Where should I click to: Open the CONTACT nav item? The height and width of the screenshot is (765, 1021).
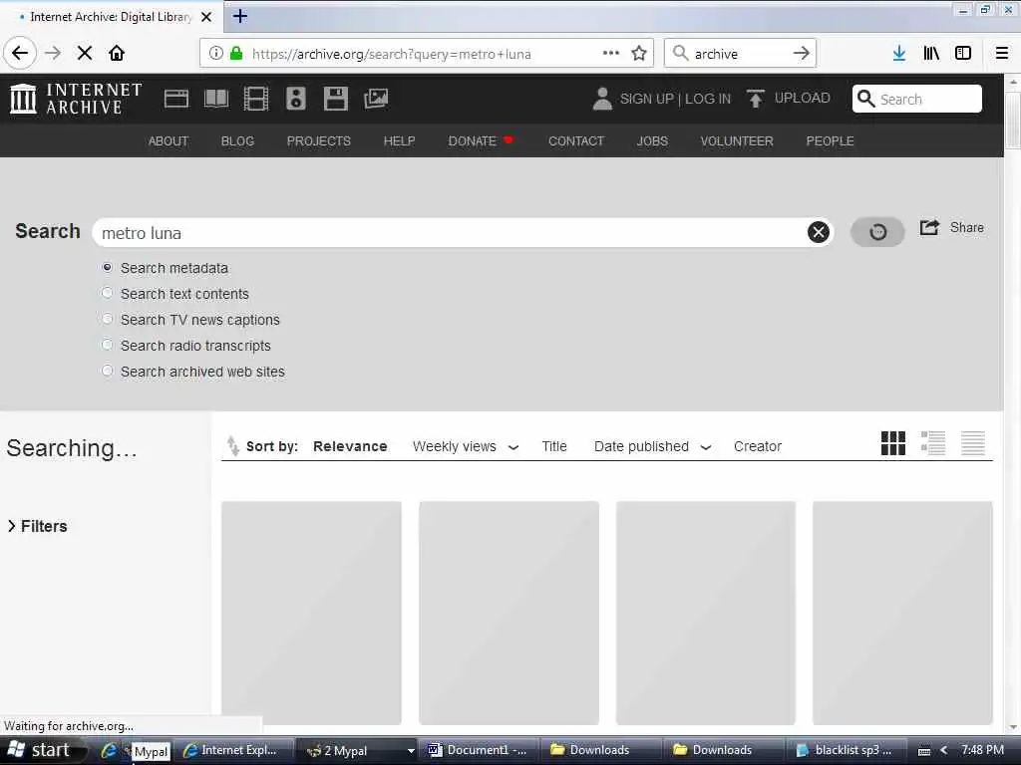pos(576,141)
